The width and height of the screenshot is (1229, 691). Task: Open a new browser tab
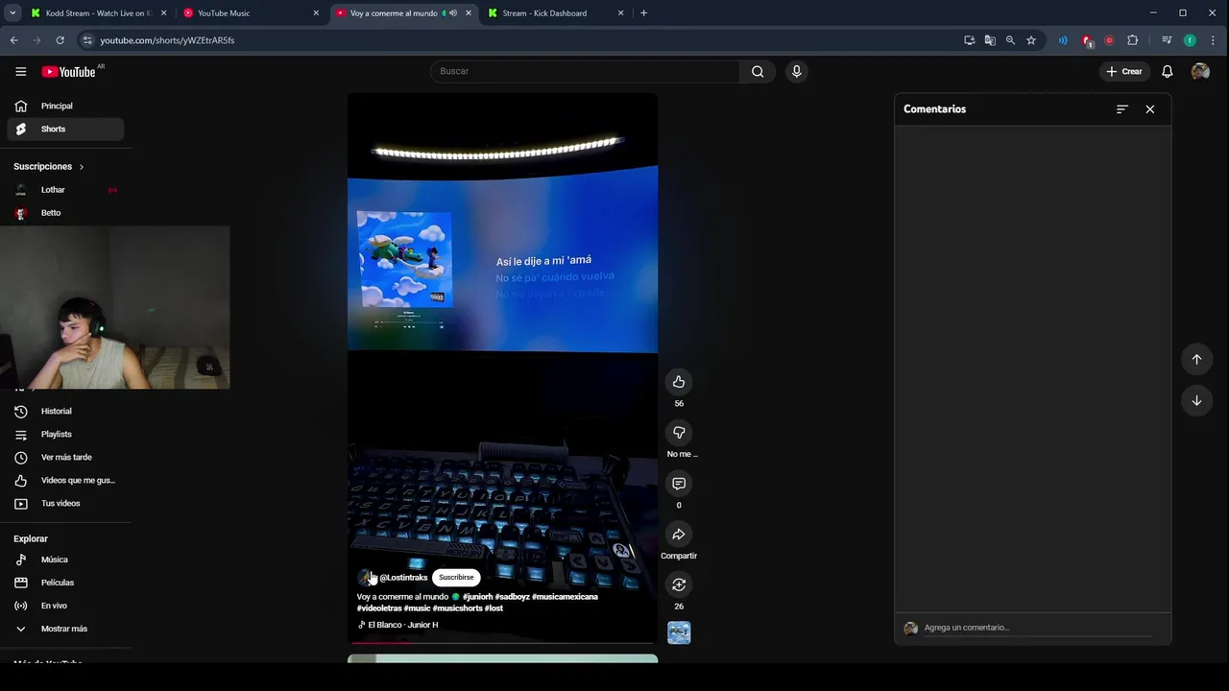click(643, 13)
